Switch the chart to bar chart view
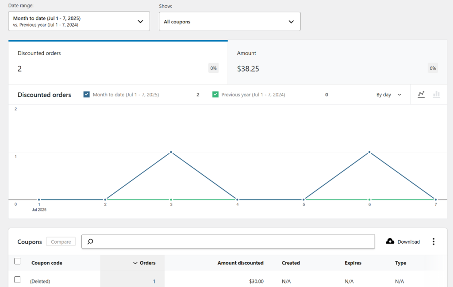 437,94
